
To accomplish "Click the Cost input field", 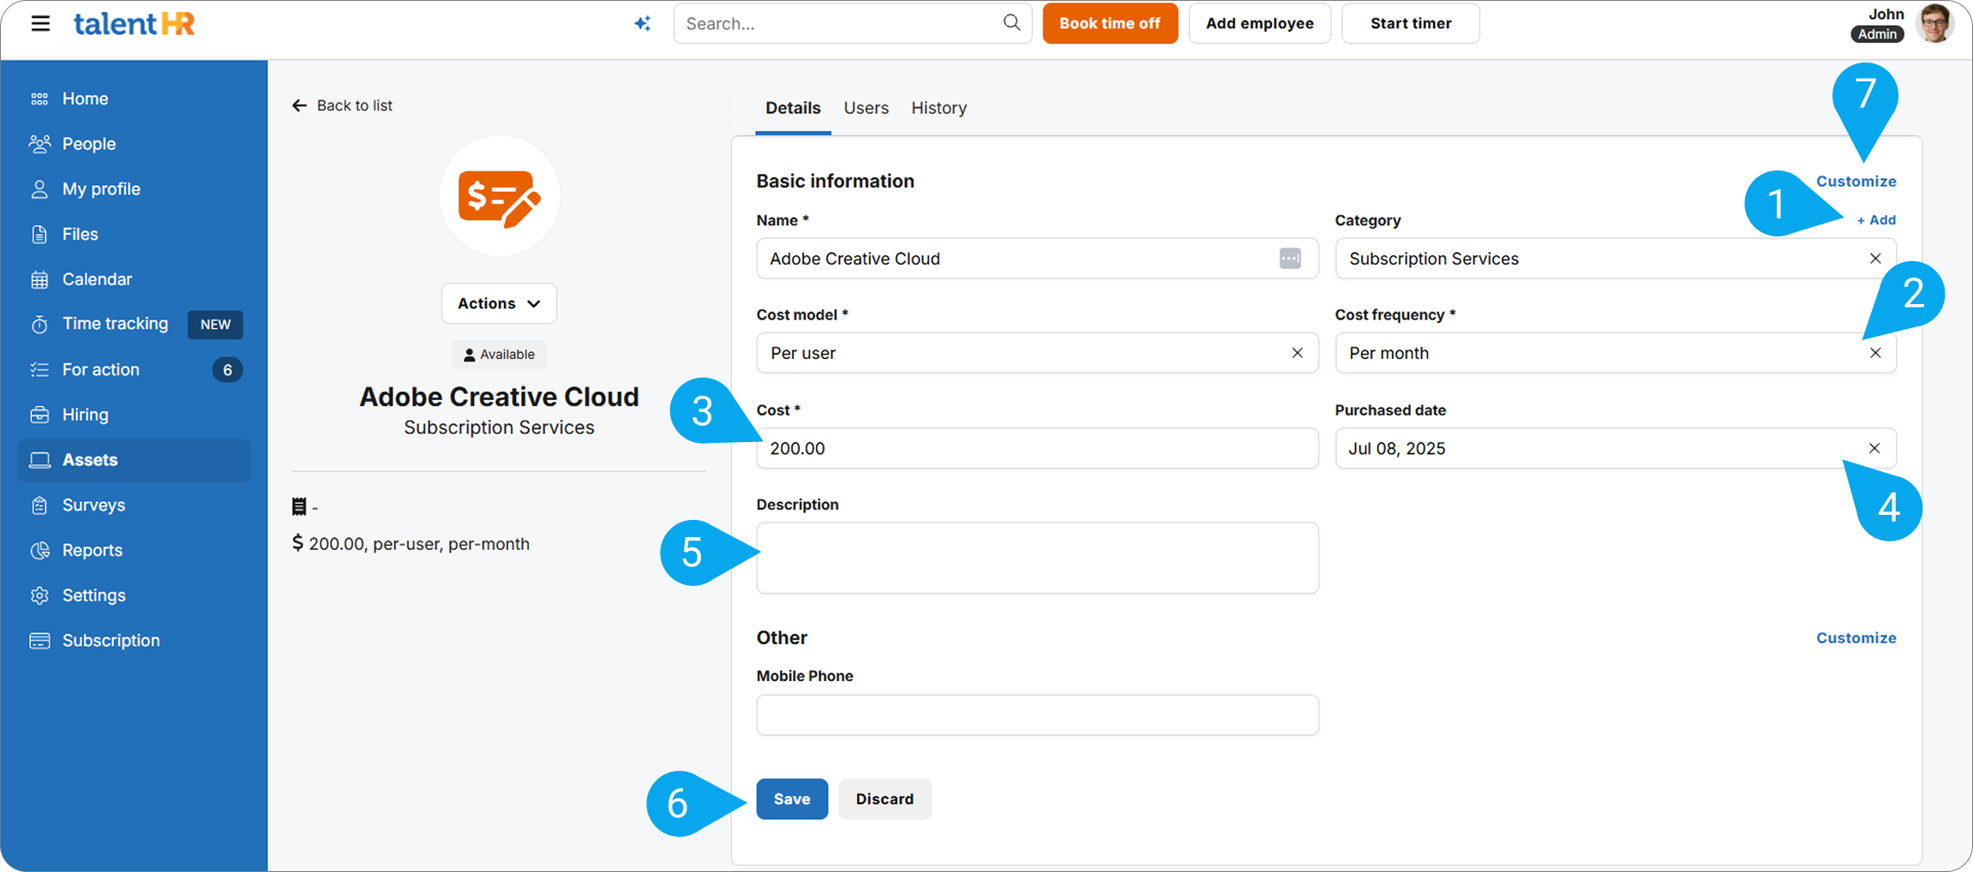I will point(1037,448).
